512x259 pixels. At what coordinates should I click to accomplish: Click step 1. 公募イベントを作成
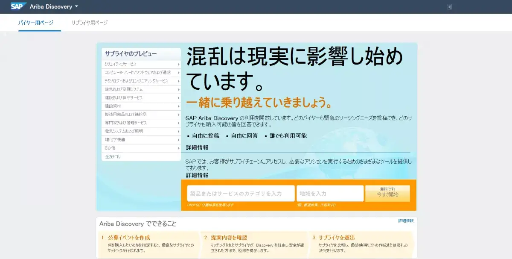click(x=126, y=238)
